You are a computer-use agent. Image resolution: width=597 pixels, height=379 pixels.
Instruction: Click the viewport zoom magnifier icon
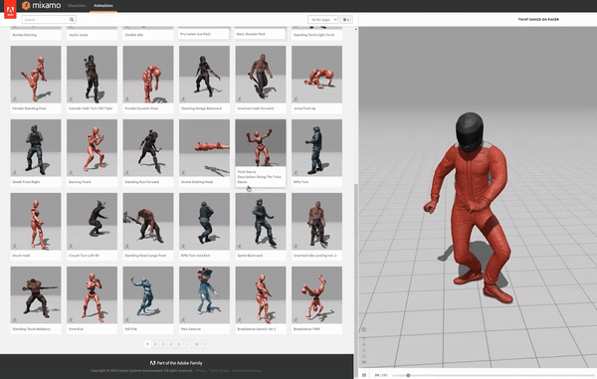point(364,350)
